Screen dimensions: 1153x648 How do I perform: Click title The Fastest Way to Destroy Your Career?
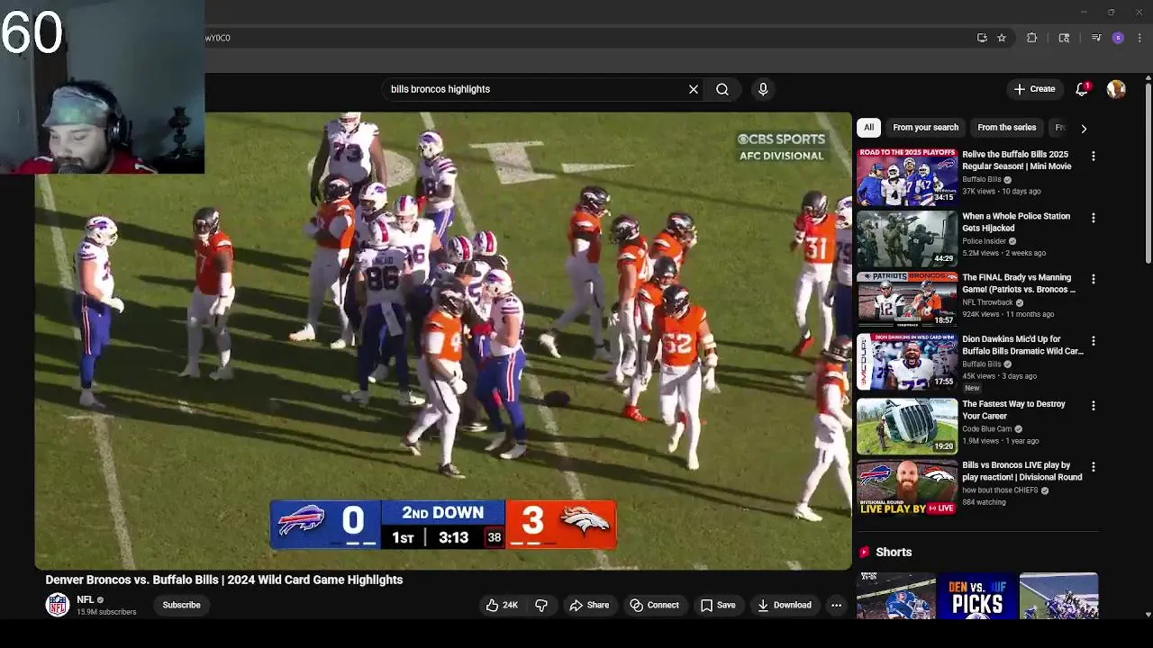[1013, 409]
